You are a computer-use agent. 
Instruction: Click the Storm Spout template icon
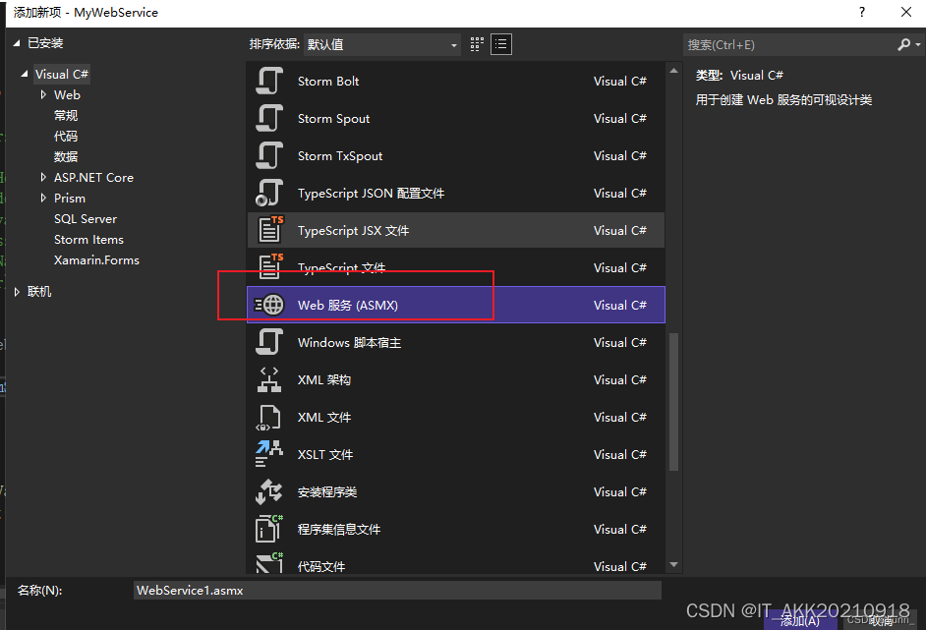click(269, 118)
